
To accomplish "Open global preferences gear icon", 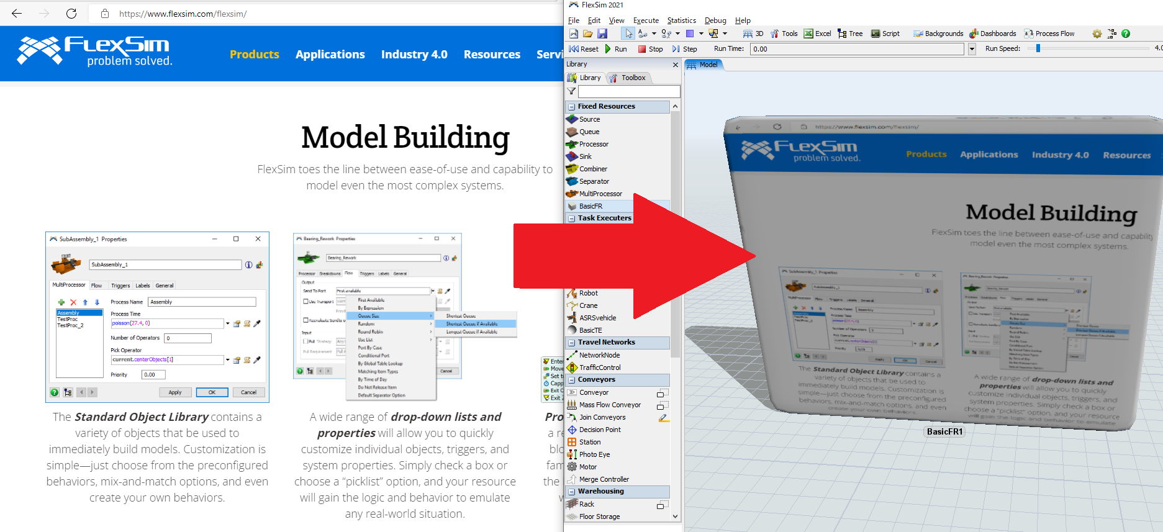I will (x=1097, y=34).
